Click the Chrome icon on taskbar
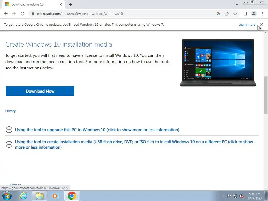 click(x=72, y=196)
